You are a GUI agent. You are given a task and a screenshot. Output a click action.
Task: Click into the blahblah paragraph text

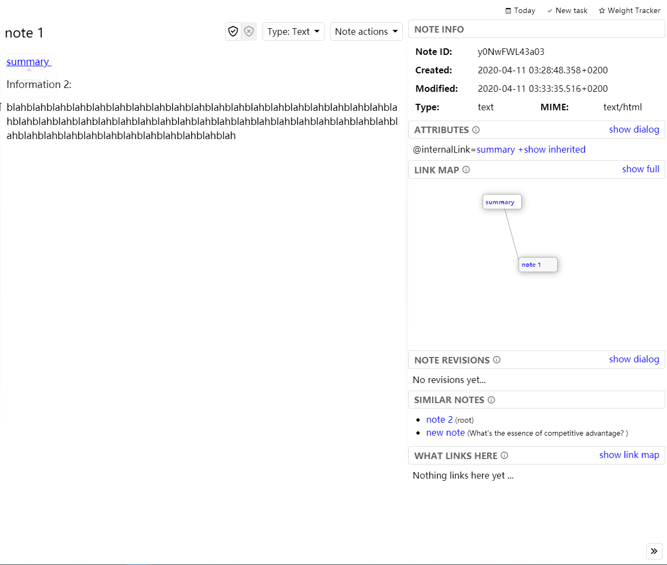[202, 122]
